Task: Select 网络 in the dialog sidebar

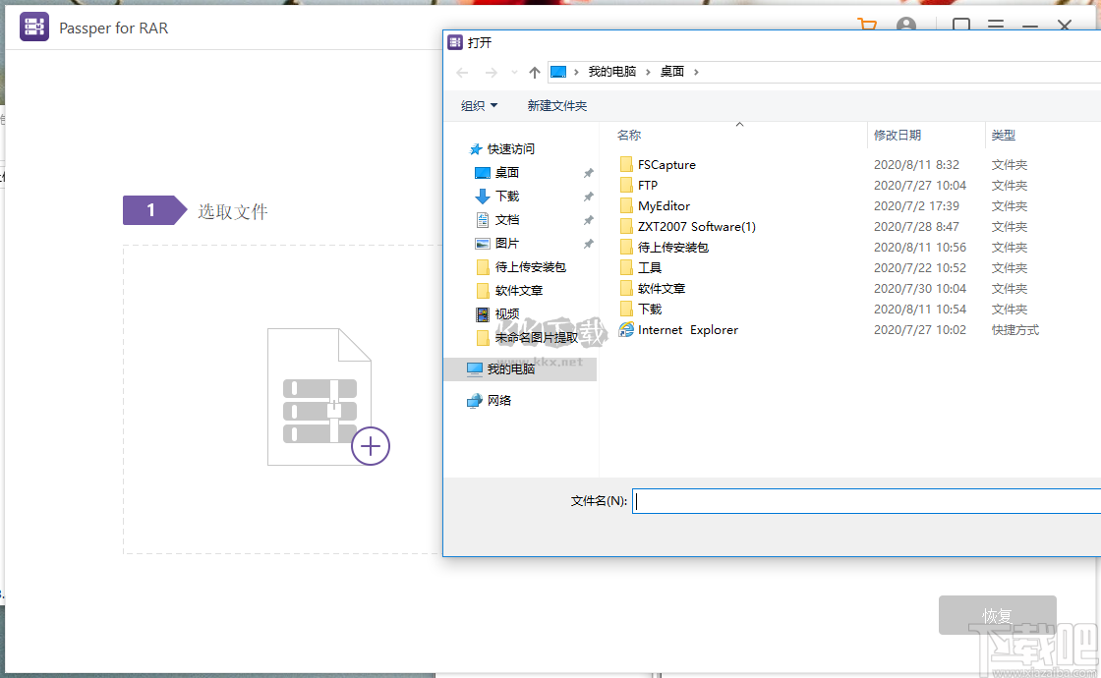Action: [500, 401]
